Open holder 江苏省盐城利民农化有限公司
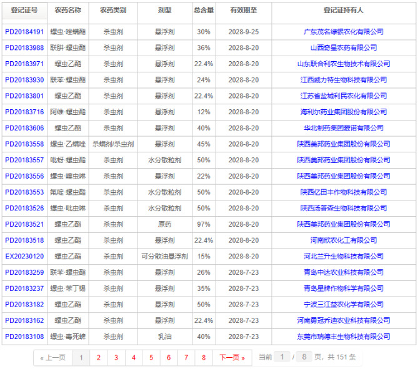418x369 pixels. coord(344,96)
